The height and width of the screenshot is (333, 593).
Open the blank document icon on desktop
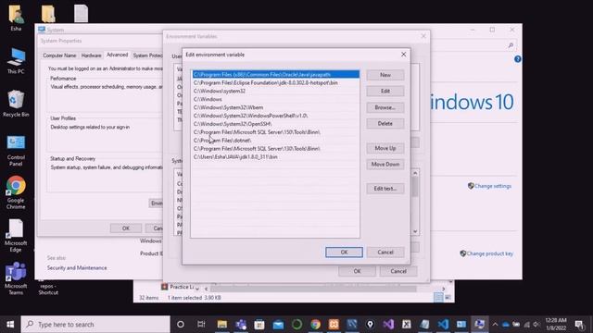pos(81,14)
